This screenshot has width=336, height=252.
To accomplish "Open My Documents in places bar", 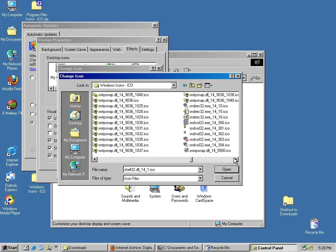I will coord(75,135).
